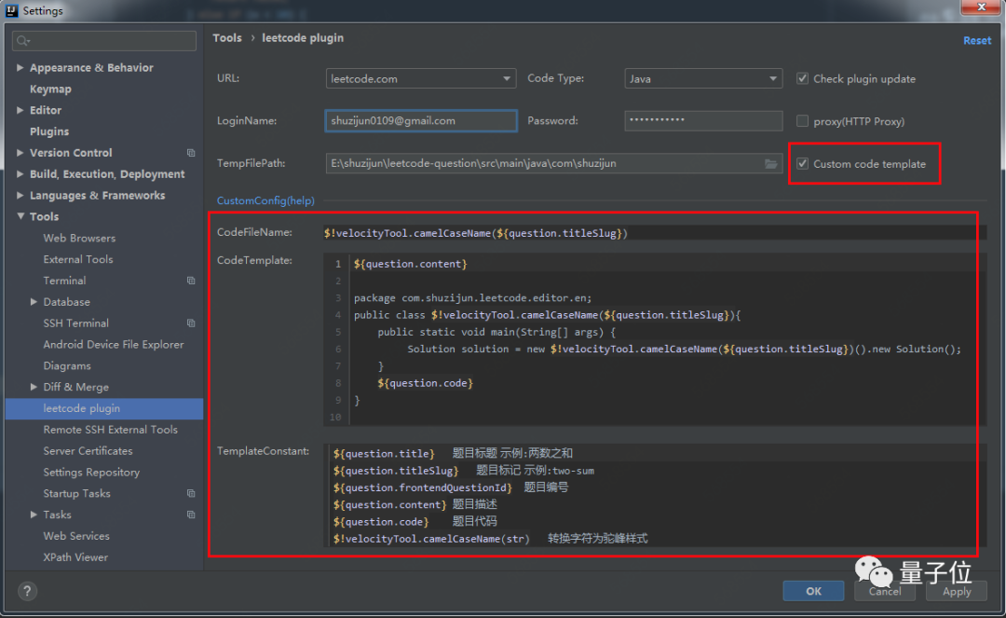Image resolution: width=1006 pixels, height=618 pixels.
Task: Click the folder browse icon in TempFilePath
Action: click(x=770, y=164)
